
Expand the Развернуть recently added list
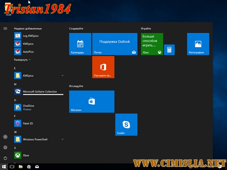click(x=22, y=60)
